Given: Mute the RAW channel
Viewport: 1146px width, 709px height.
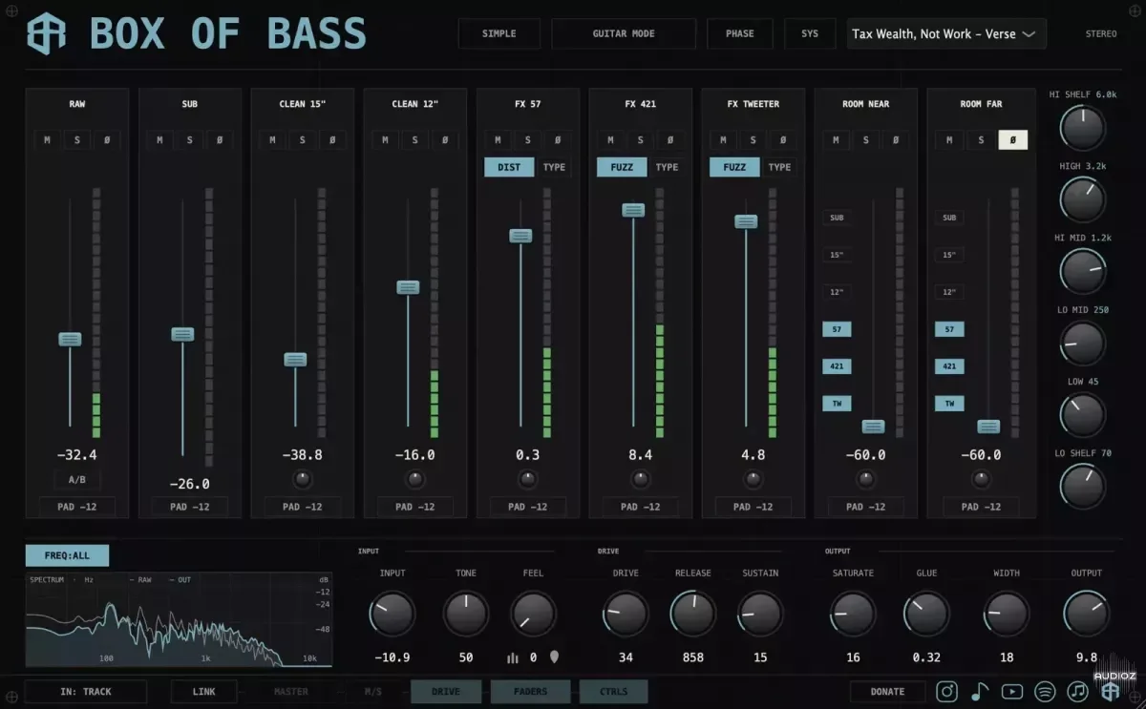Looking at the screenshot, I should pos(48,140).
